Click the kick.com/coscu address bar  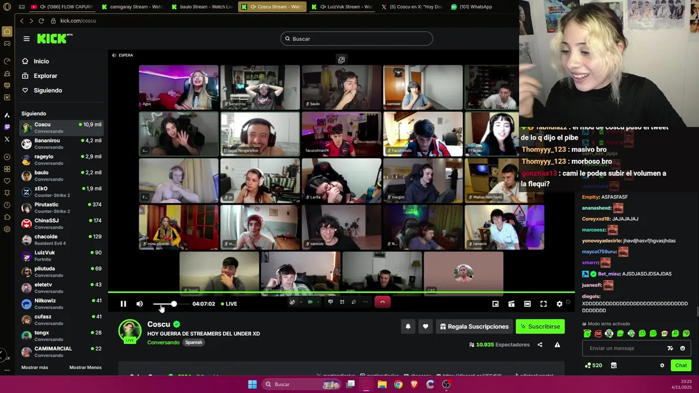point(78,21)
